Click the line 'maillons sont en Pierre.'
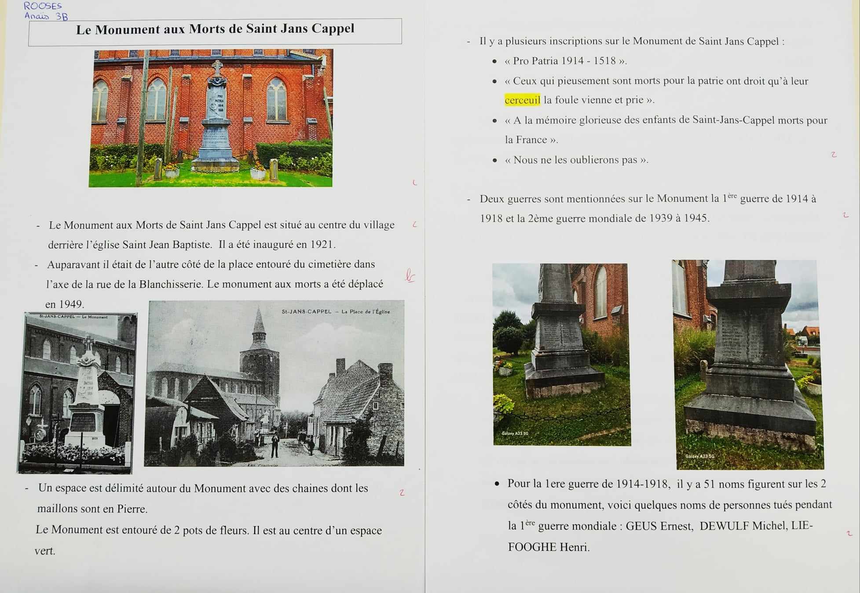 92,509
